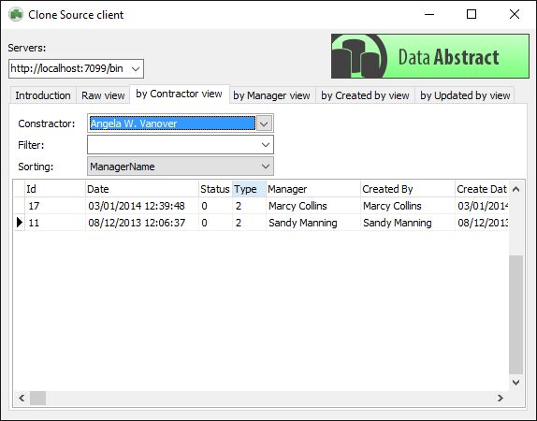Screen dimensions: 537x421
Task: Switch to the Raw view tab
Action: click(103, 95)
